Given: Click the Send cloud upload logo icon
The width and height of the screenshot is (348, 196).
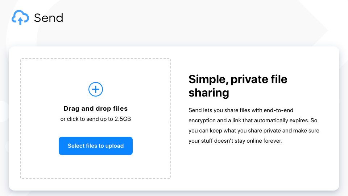Looking at the screenshot, I should pyautogui.click(x=20, y=17).
